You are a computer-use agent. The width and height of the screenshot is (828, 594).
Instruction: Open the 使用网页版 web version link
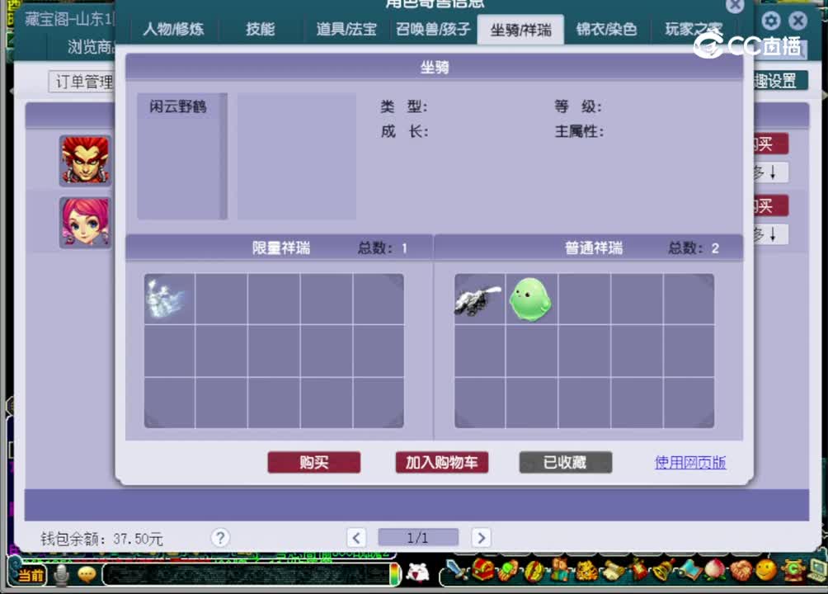[x=691, y=463]
